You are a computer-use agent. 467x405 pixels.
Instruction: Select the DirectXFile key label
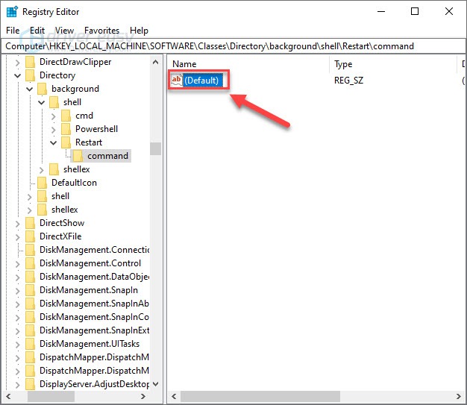click(60, 236)
